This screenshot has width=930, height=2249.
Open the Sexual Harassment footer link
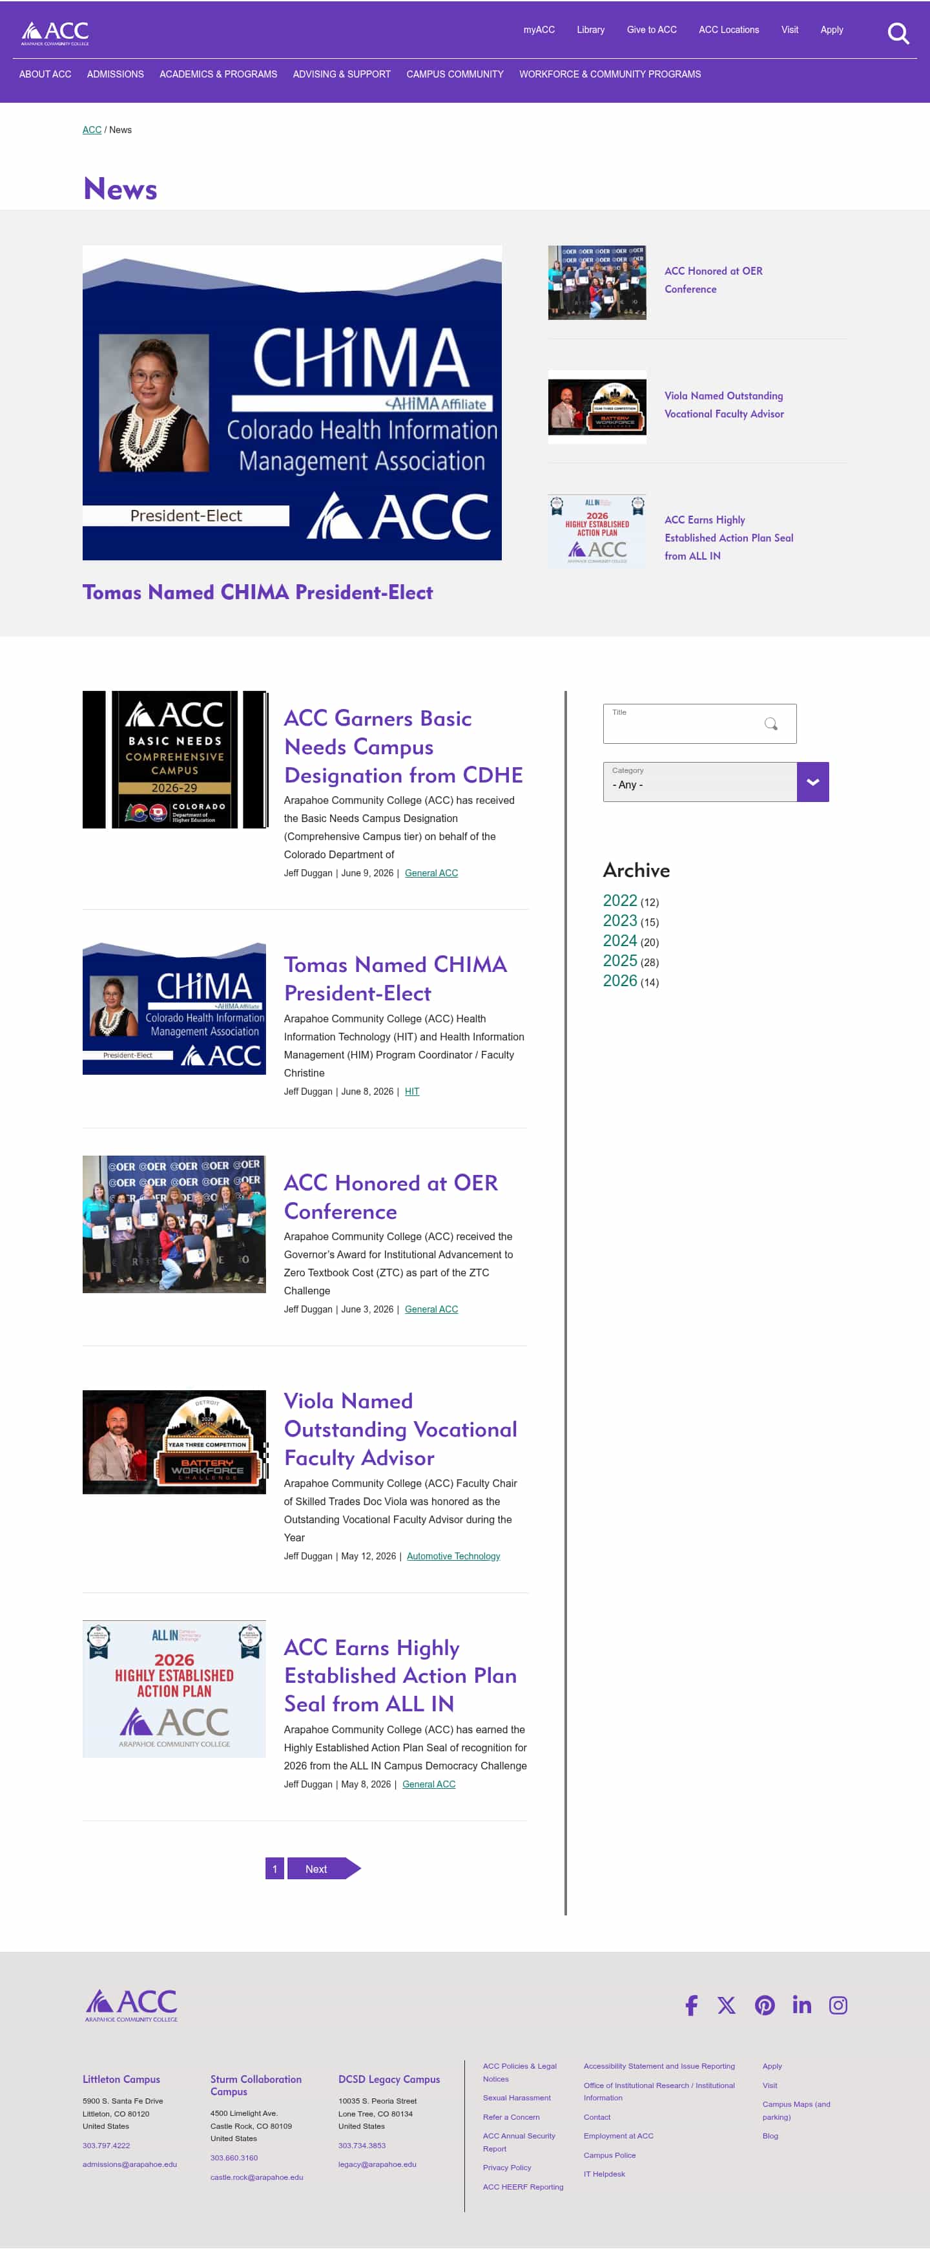click(x=517, y=2098)
